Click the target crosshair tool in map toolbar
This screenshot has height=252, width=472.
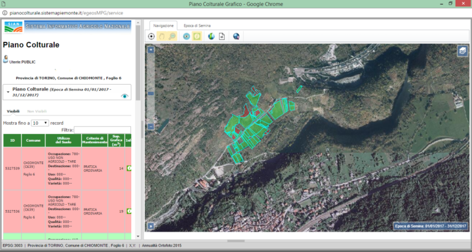tap(151, 37)
